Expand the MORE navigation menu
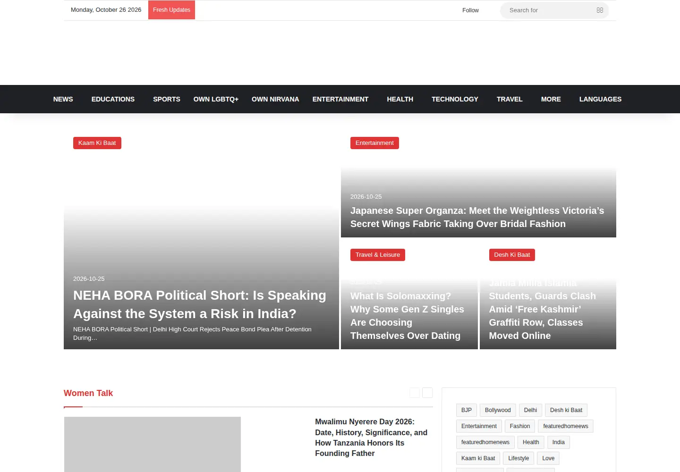The image size is (680, 472). click(551, 99)
